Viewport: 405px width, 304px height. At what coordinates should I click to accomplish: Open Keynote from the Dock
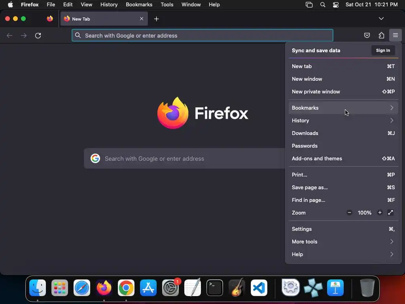[x=335, y=288]
